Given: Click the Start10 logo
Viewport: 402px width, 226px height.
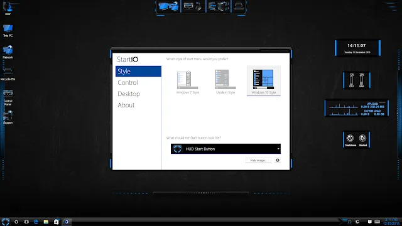Looking at the screenshot, I should [128, 60].
